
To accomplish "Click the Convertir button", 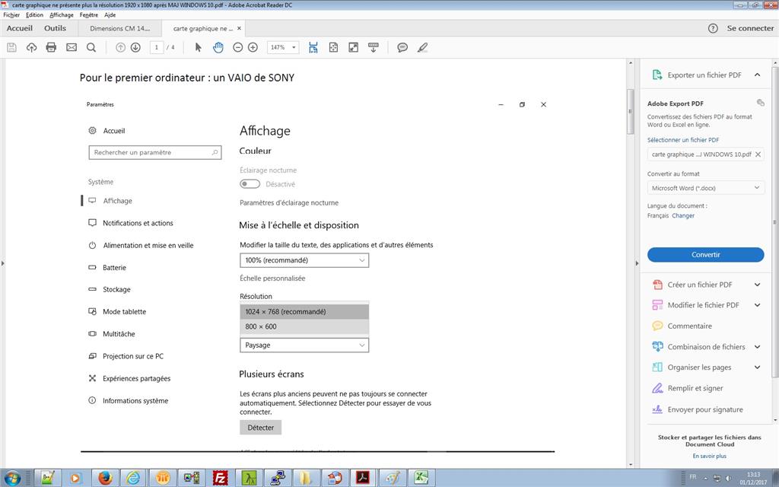I will (x=705, y=254).
